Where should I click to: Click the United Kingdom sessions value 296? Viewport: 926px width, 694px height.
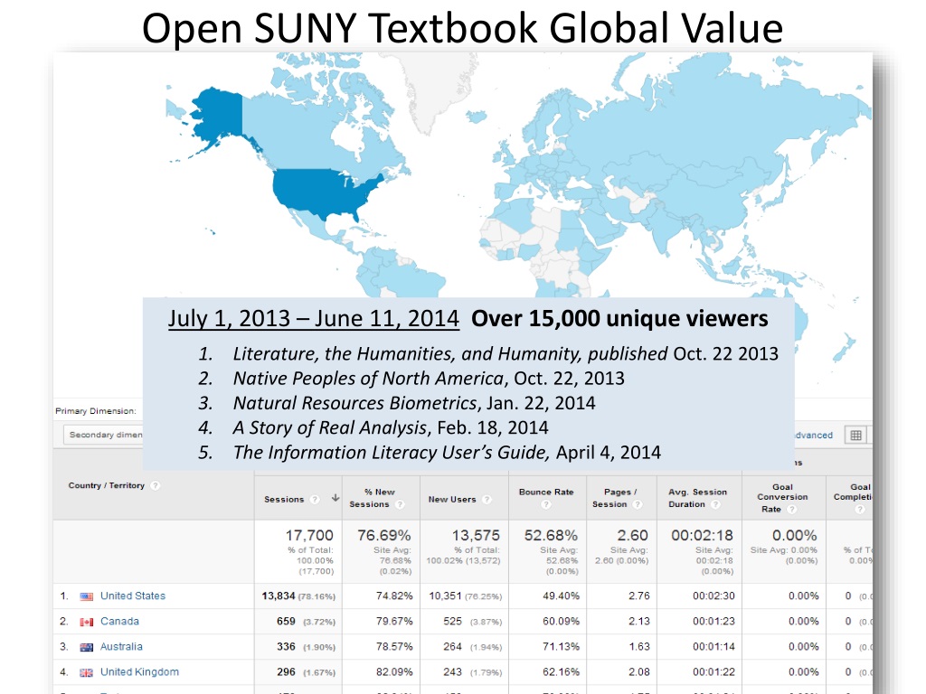286,672
